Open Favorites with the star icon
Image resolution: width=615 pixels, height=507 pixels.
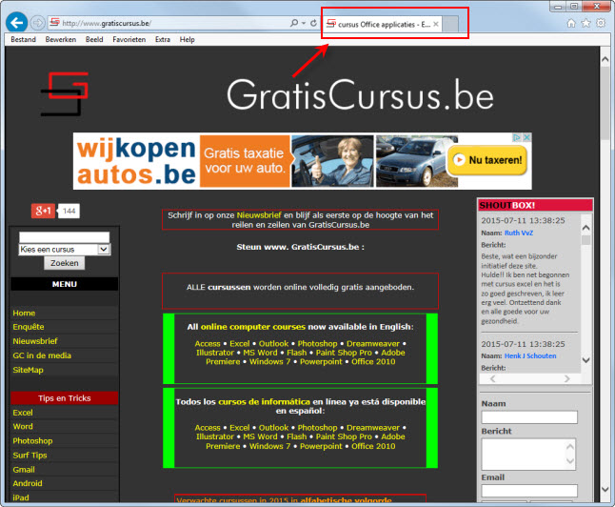pyautogui.click(x=586, y=23)
